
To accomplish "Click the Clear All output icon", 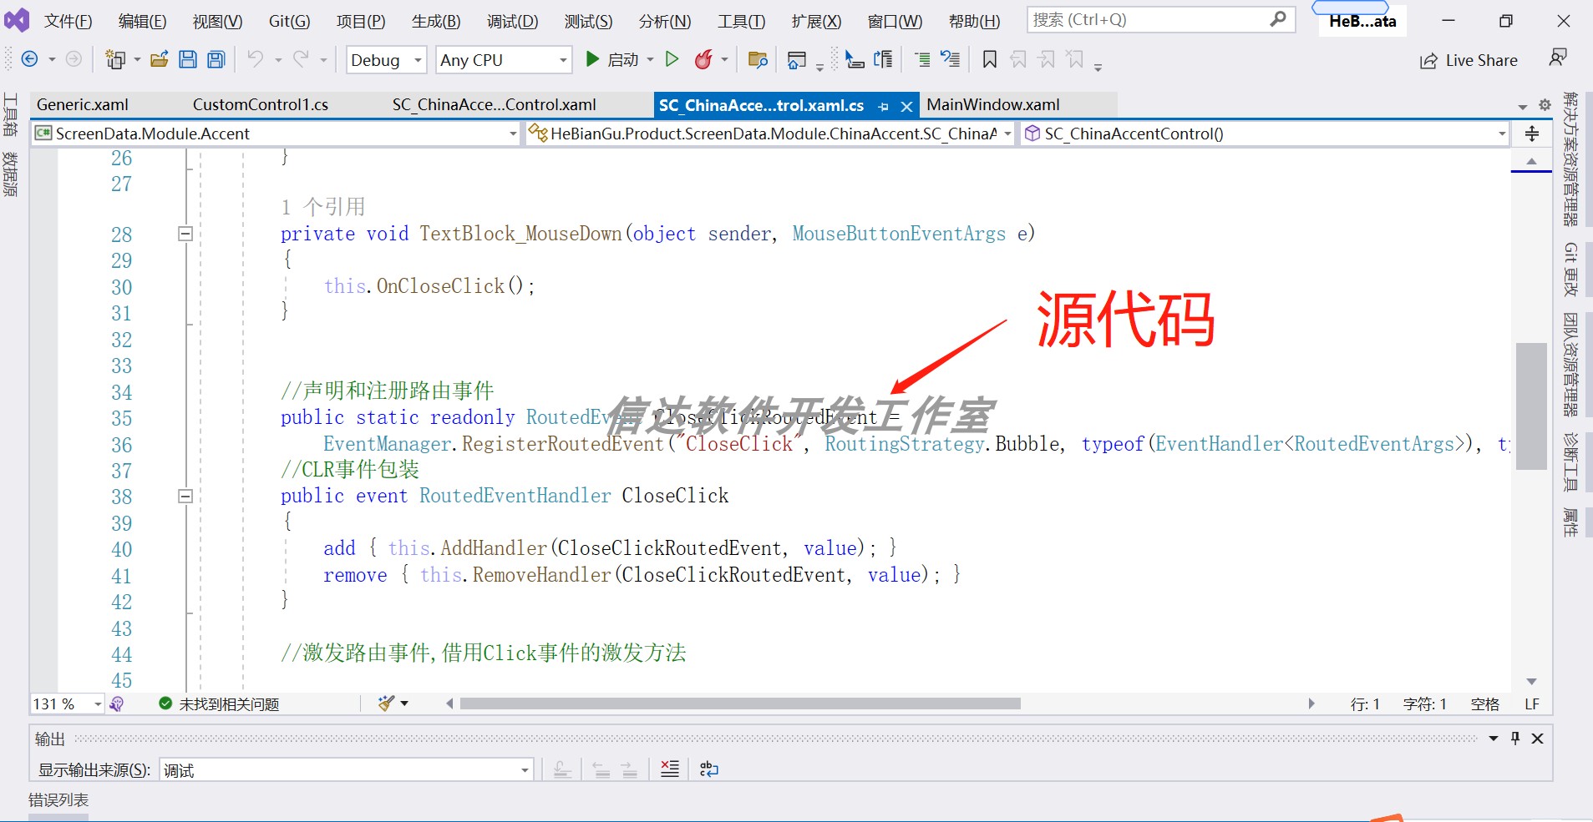I will (x=670, y=769).
